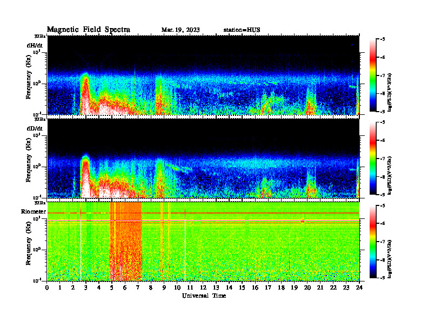The image size is (428, 330).
Task: Click hour "12" on Universal Time axis
Action: [x=203, y=288]
